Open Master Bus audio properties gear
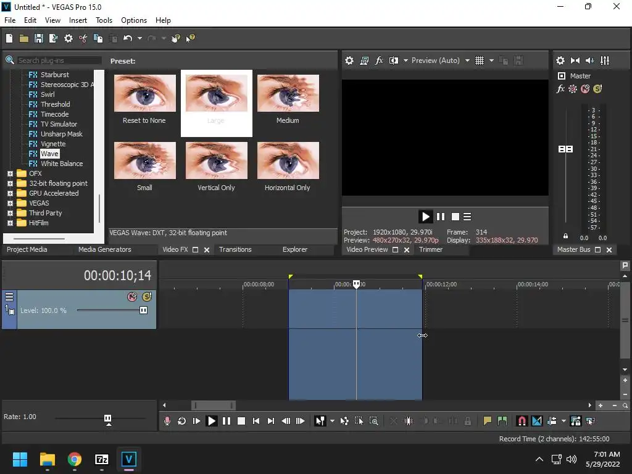 [560, 60]
